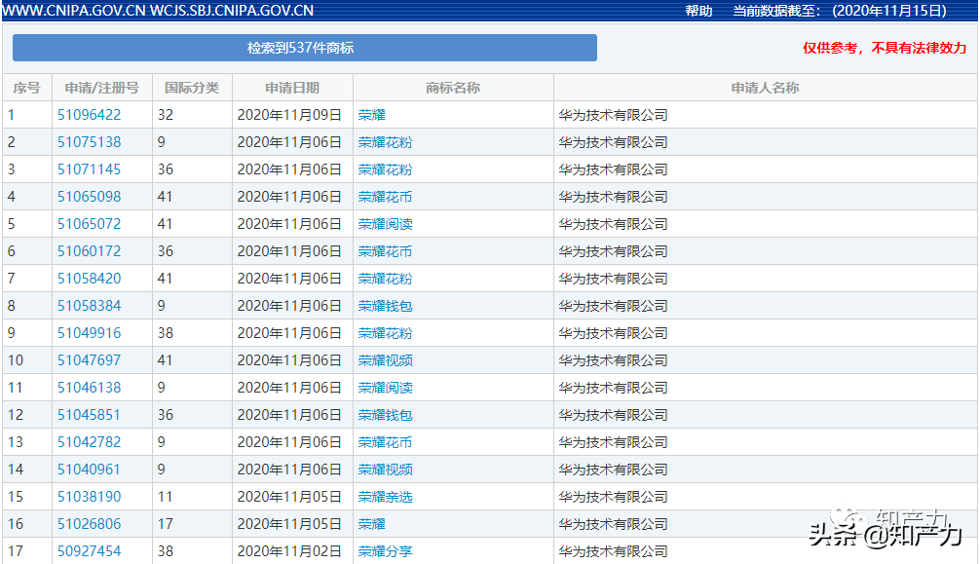Click the 国际分类 column header
The image size is (980, 564).
(x=192, y=88)
